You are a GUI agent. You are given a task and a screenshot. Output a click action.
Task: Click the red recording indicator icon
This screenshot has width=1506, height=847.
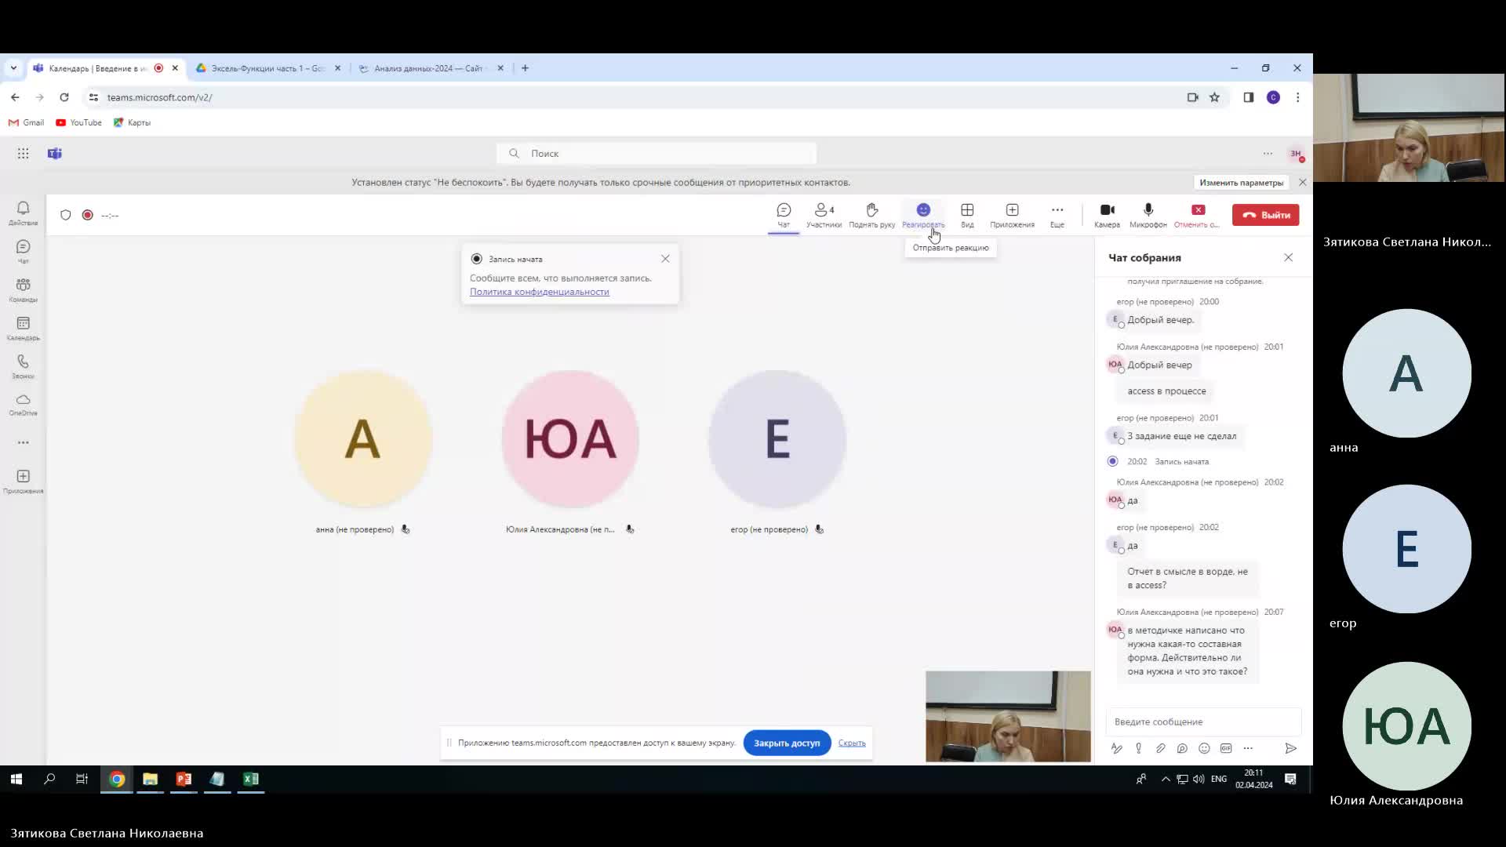click(x=88, y=215)
